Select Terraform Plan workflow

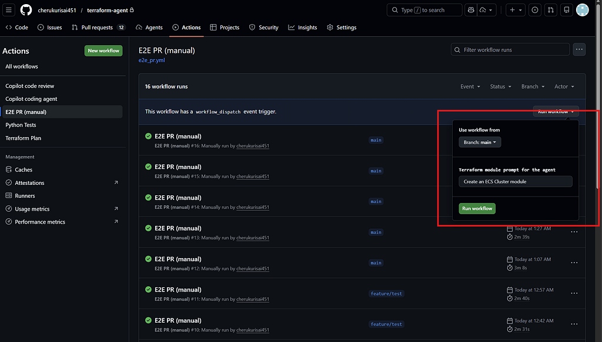coord(62,138)
